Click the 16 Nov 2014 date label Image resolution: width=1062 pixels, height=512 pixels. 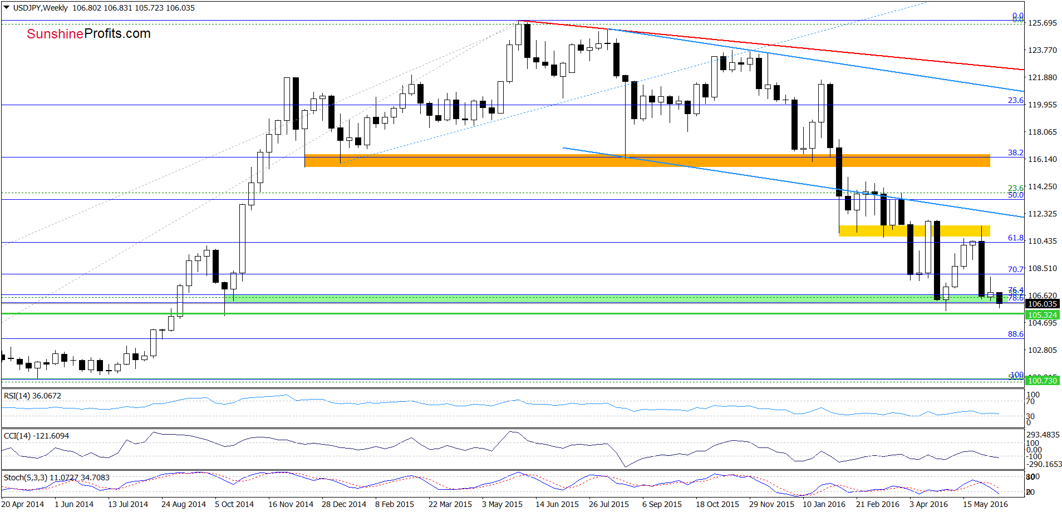[291, 504]
